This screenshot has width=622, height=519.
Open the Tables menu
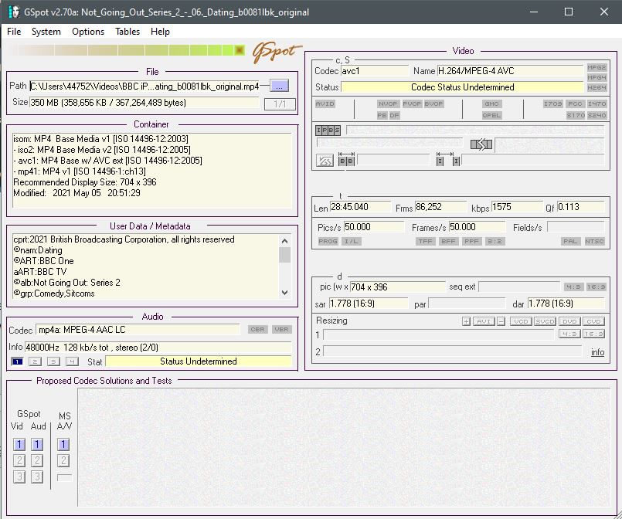pyautogui.click(x=127, y=32)
